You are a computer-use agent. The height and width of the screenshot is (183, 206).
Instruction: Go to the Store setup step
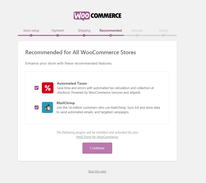click(31, 31)
